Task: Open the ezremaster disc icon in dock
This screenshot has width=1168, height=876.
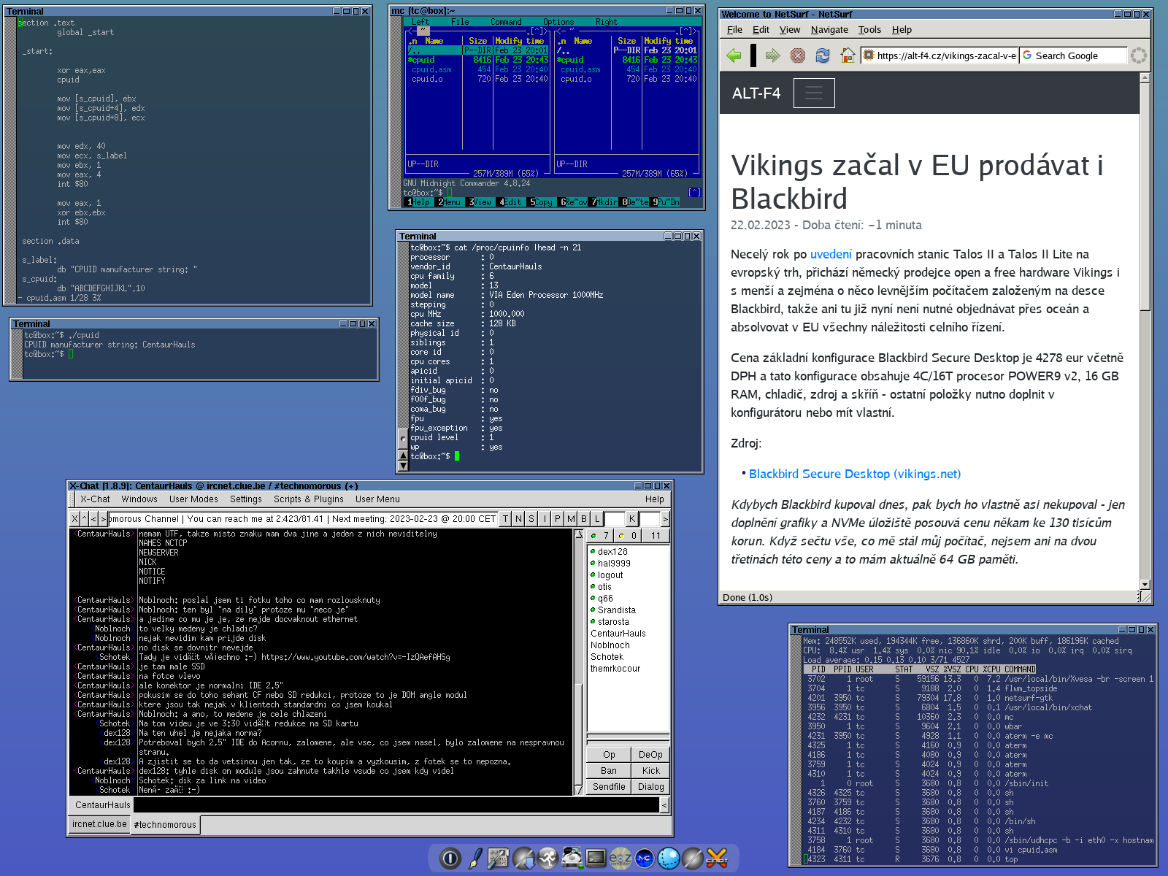Action: 620,858
